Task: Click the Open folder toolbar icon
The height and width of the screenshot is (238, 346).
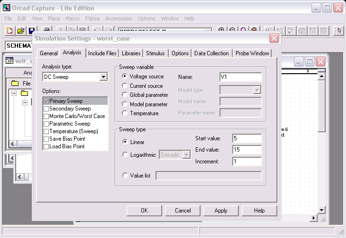Action: (21, 31)
